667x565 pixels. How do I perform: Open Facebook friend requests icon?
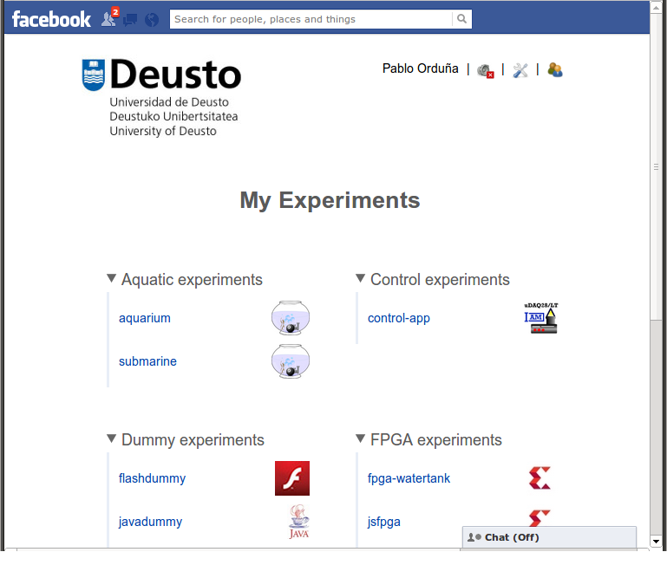pyautogui.click(x=108, y=18)
